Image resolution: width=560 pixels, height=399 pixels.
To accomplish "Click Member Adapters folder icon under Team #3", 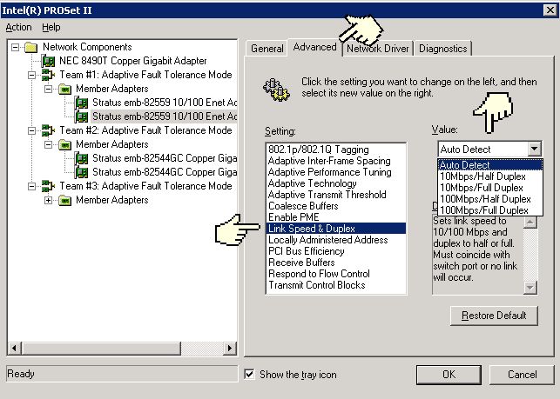I will click(64, 200).
